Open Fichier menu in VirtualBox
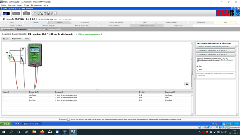This screenshot has width=240, height=135. click(x=4, y=5)
